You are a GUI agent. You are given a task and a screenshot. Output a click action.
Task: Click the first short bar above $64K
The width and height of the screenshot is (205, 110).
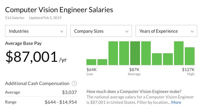pos(91,62)
